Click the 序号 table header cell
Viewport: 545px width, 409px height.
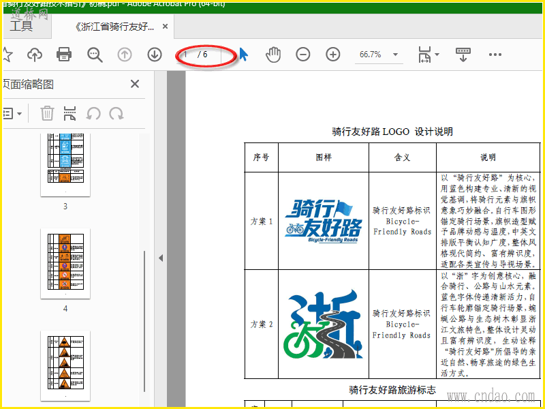261,157
